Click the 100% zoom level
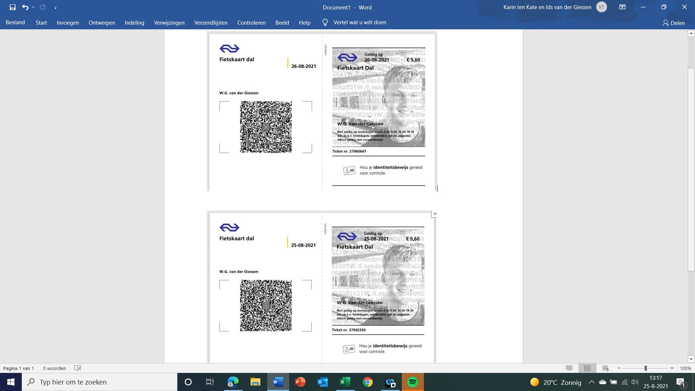The height and width of the screenshot is (391, 695). (685, 368)
